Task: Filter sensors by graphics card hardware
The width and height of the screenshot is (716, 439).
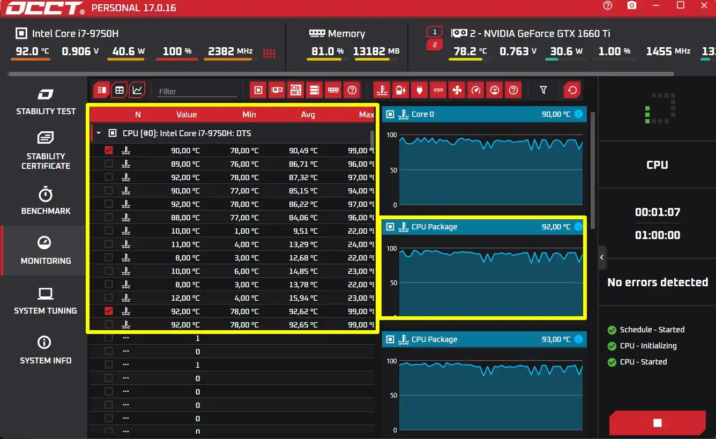Action: [277, 90]
